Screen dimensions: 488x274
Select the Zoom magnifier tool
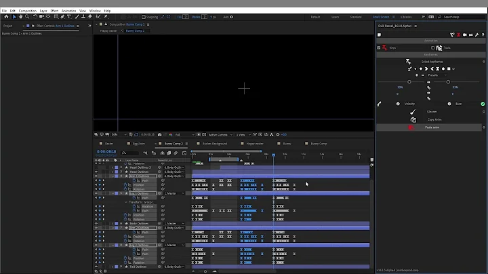pyautogui.click(x=27, y=17)
